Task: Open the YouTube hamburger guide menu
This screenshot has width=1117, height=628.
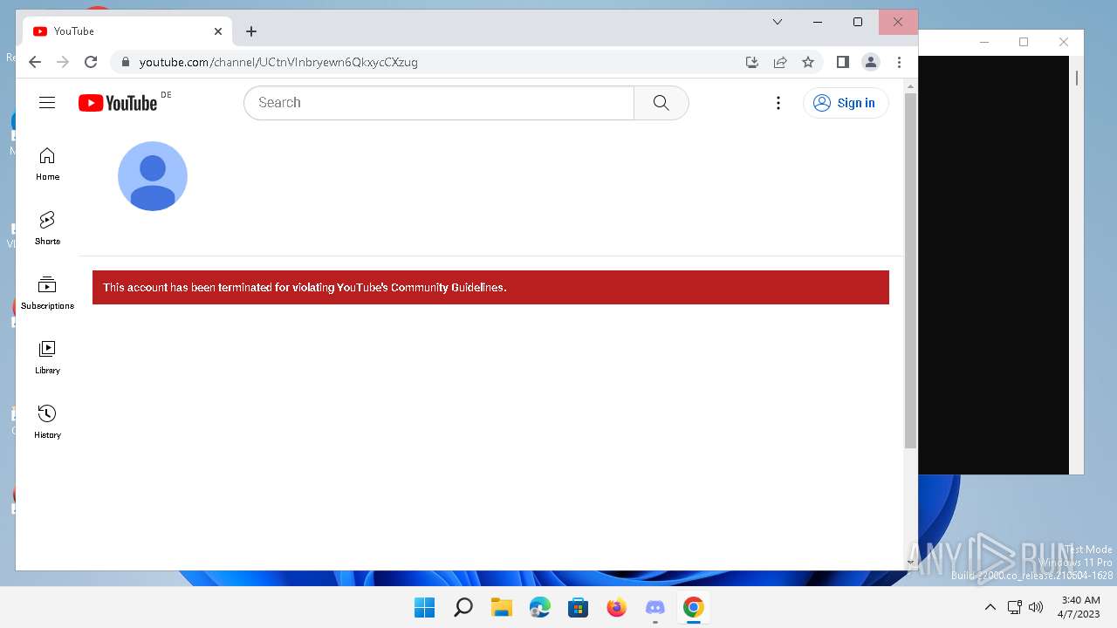Action: 47,103
